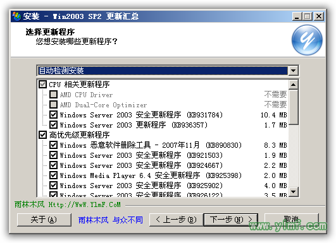The height and width of the screenshot is (243, 336).
Task: Toggle 高优先级更新程序 group checkbox
Action: tap(42, 135)
